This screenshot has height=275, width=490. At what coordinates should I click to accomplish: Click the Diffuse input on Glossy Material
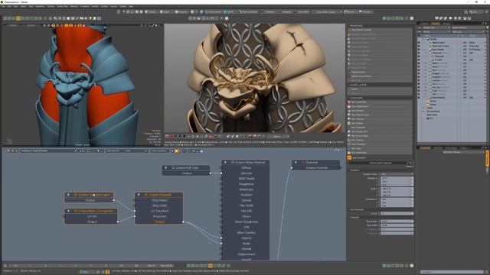click(246, 168)
